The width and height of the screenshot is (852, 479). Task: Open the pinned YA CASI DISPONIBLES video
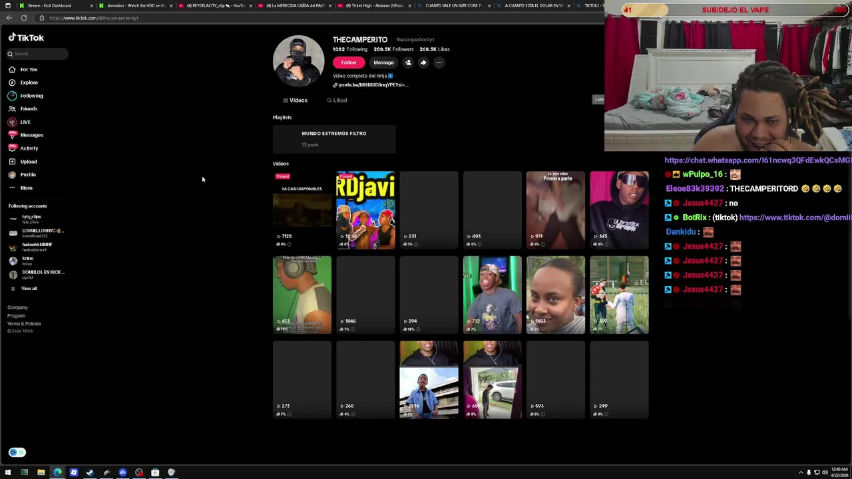pos(302,210)
